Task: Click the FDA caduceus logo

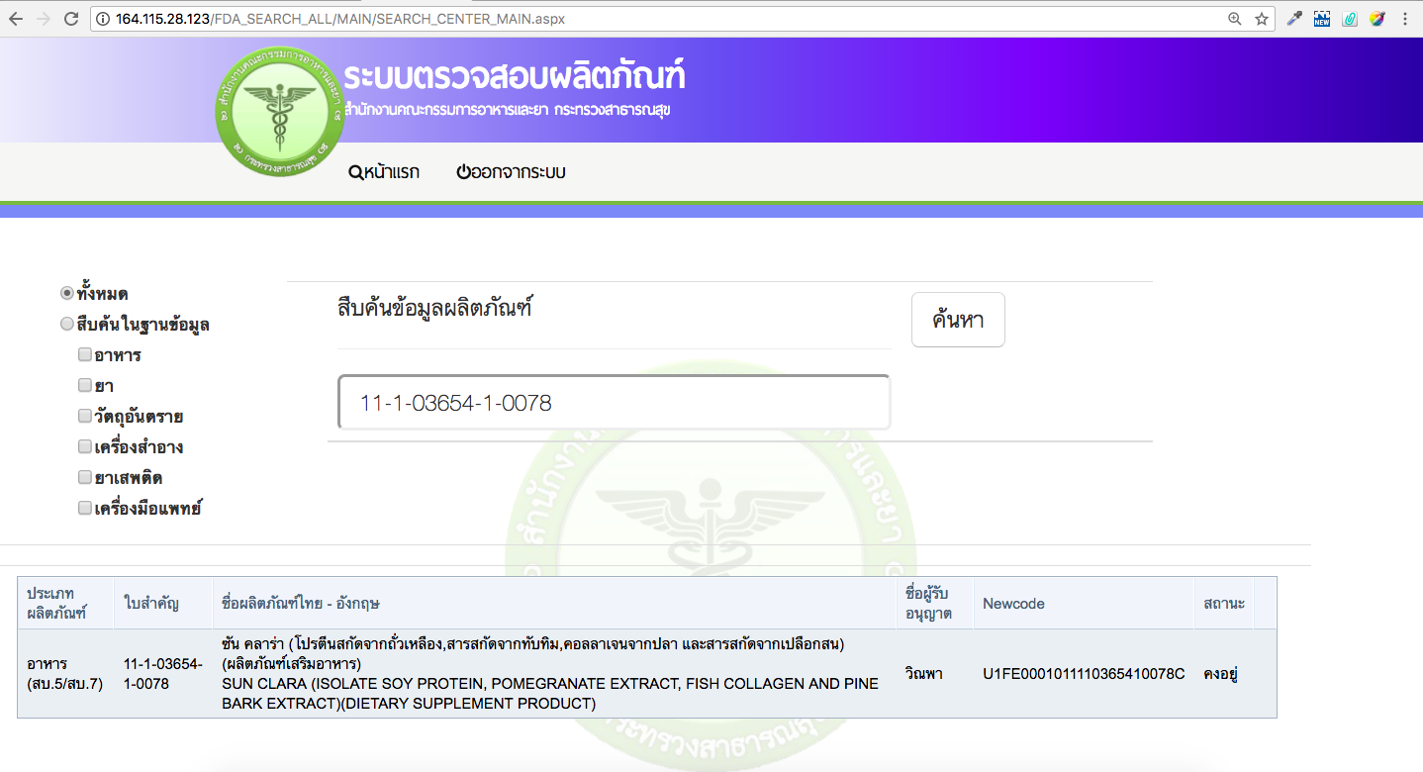Action: pos(280,112)
